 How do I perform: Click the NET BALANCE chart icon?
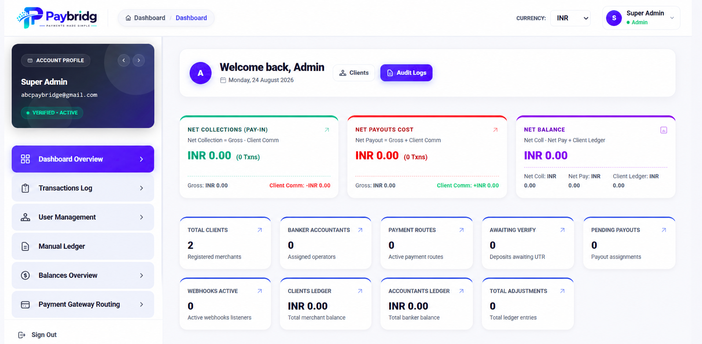click(x=664, y=130)
